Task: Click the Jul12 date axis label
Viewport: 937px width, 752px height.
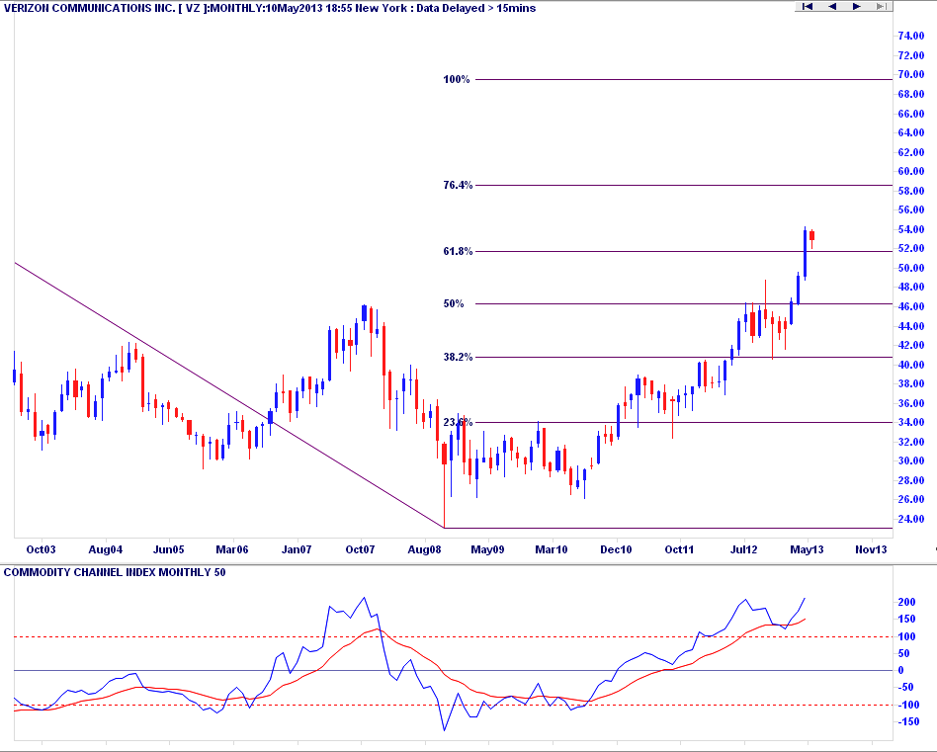Action: [744, 549]
